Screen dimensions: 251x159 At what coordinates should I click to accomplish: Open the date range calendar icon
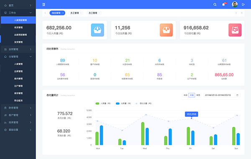click(237, 95)
